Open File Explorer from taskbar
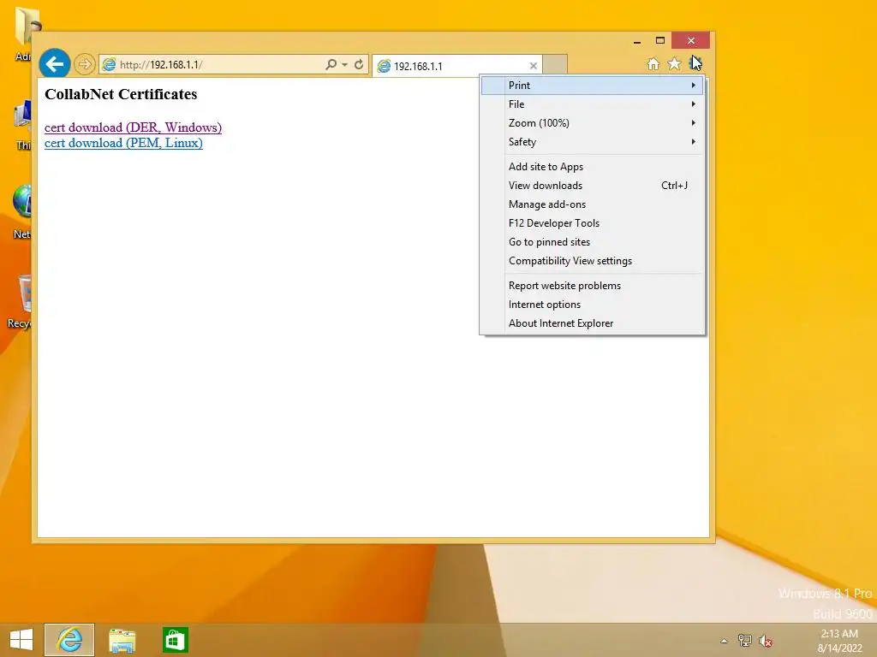This screenshot has height=657, width=877. click(122, 640)
